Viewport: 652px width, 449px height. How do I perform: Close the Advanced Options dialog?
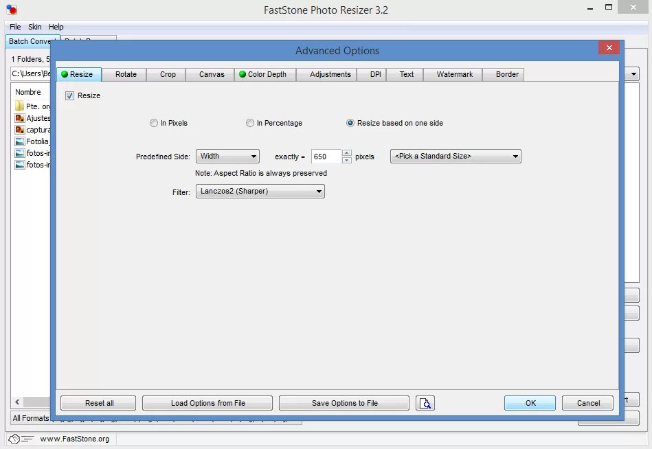(609, 48)
